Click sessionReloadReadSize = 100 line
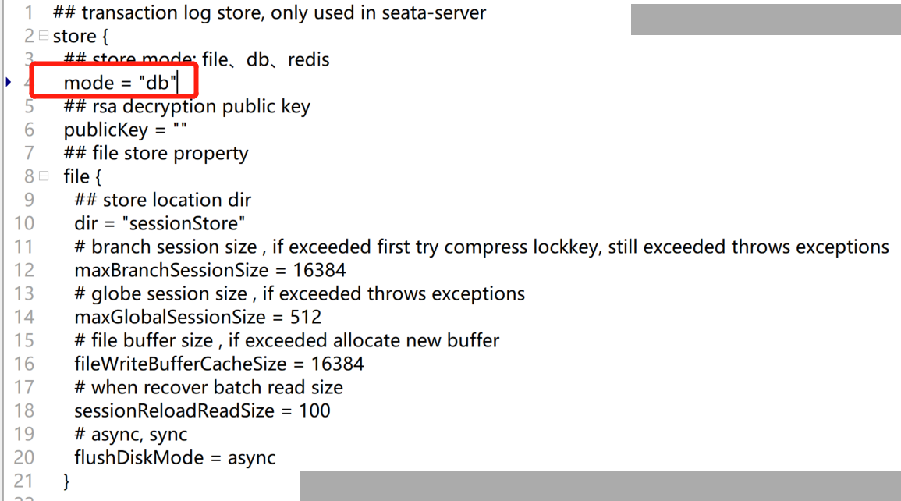The image size is (901, 501). pyautogui.click(x=202, y=410)
